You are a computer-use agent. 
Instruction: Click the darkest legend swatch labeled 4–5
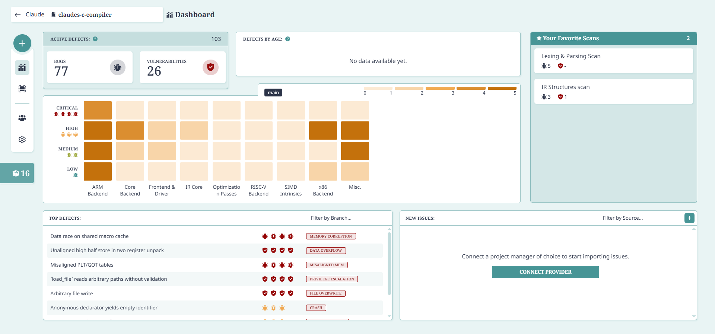(502, 88)
